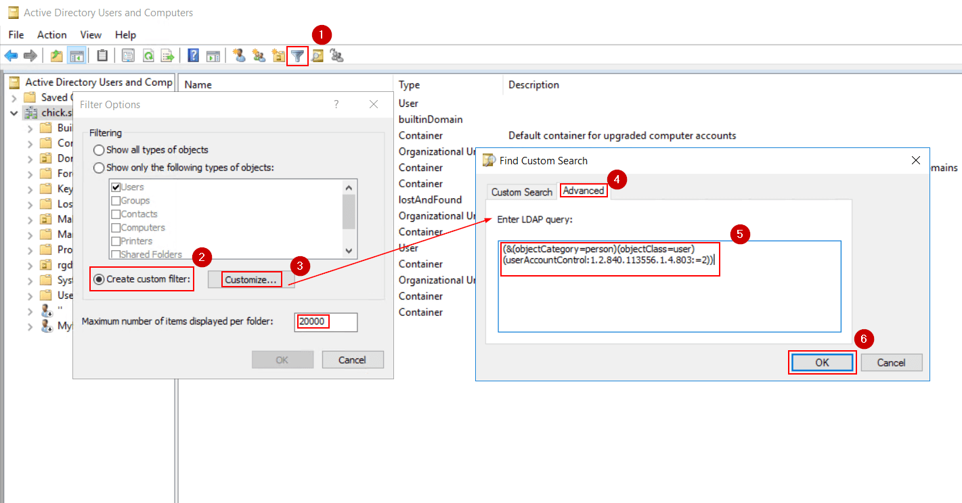Select the Create custom filter radio button

[99, 279]
